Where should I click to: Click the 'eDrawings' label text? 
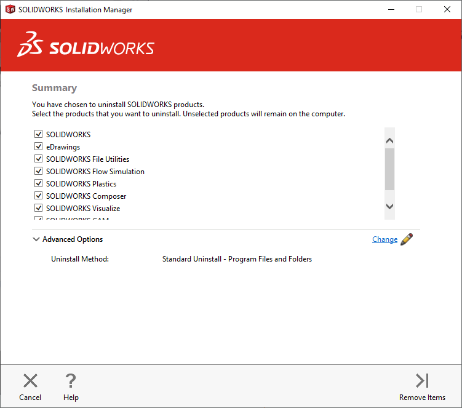(63, 147)
